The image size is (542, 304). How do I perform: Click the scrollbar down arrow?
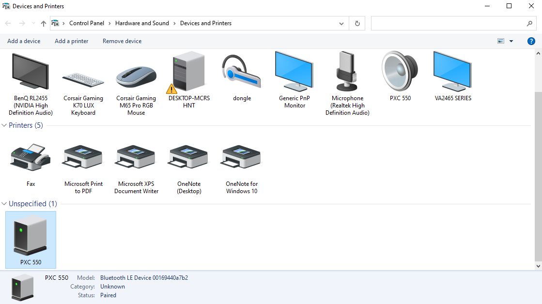pos(538,266)
